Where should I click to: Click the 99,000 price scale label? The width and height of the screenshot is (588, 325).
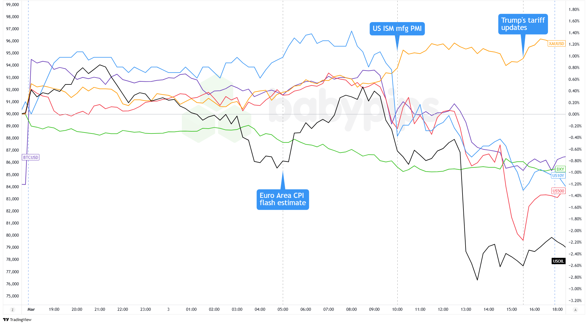click(x=12, y=5)
